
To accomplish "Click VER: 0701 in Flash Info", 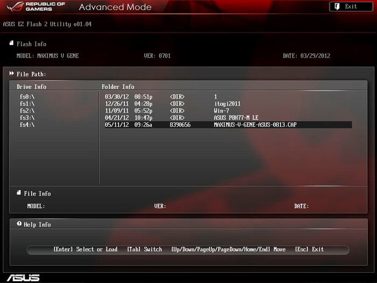I will pyautogui.click(x=157, y=56).
